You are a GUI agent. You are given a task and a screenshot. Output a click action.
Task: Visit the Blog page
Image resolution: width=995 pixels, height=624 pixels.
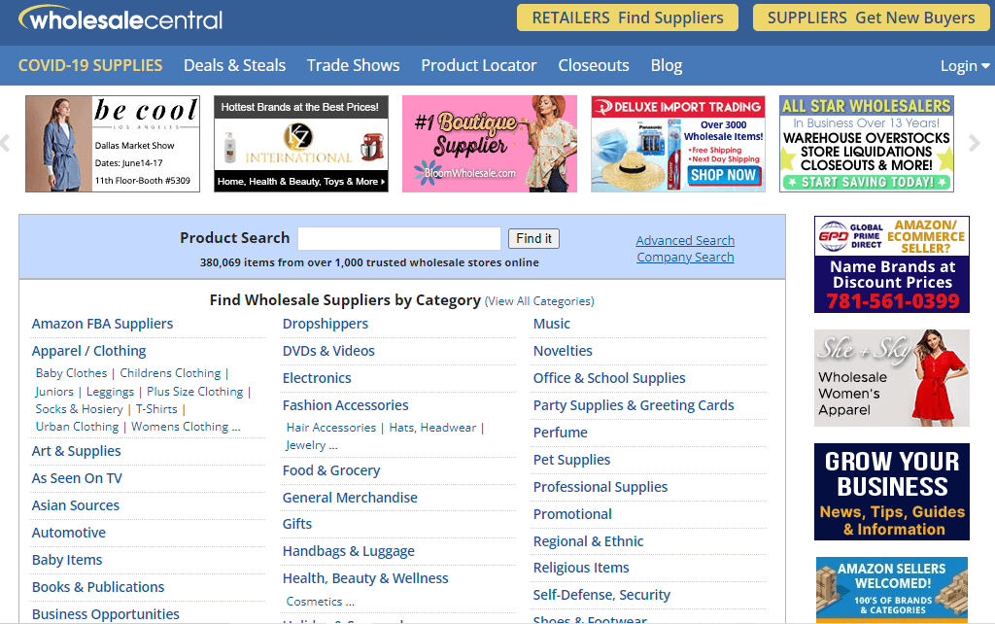tap(667, 65)
